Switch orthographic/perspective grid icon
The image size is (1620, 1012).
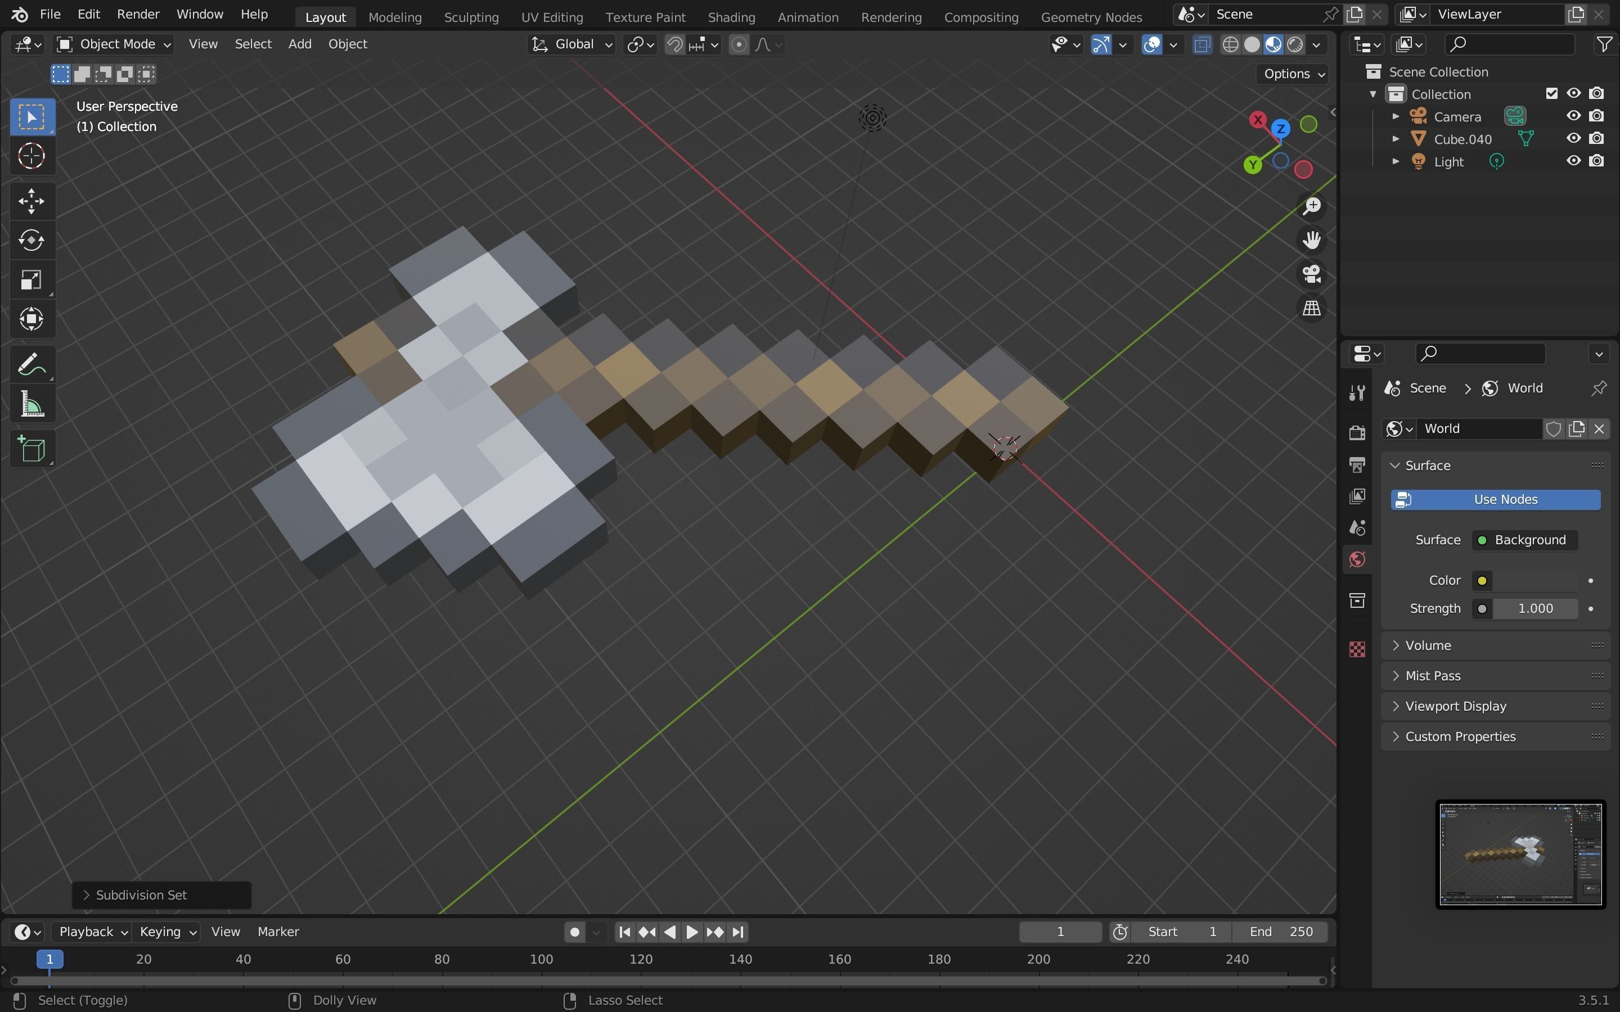click(1311, 309)
